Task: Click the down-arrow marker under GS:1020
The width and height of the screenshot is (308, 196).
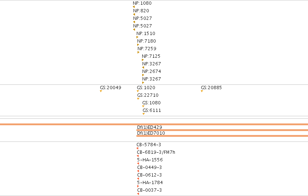Action: pyautogui.click(x=138, y=91)
